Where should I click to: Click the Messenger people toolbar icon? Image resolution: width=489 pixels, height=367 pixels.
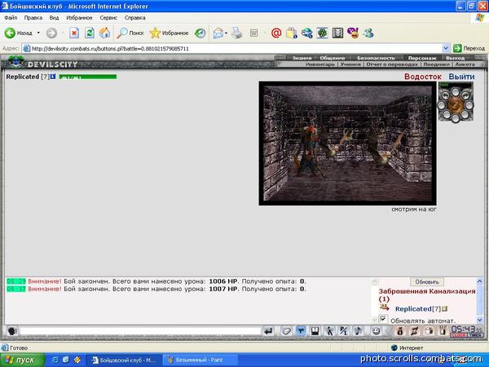(x=368, y=33)
